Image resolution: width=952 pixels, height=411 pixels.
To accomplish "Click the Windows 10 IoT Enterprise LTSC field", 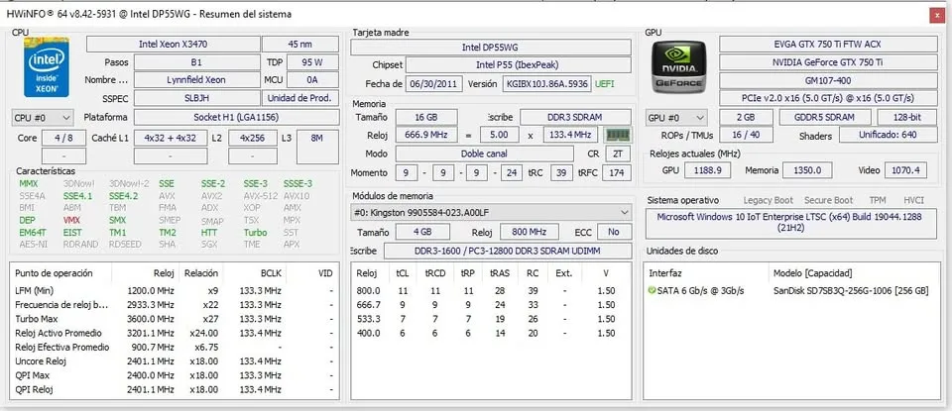I will pos(791,223).
